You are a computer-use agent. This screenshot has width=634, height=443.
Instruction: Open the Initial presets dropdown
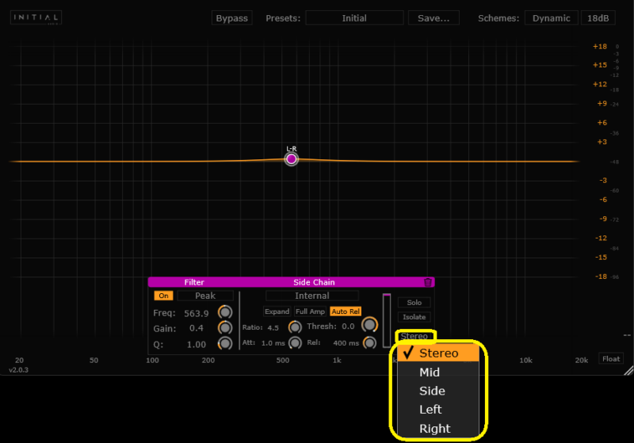pyautogui.click(x=354, y=18)
